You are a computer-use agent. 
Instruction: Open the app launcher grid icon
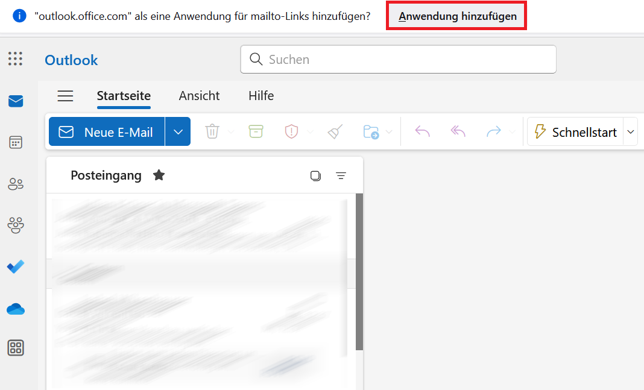click(x=15, y=58)
